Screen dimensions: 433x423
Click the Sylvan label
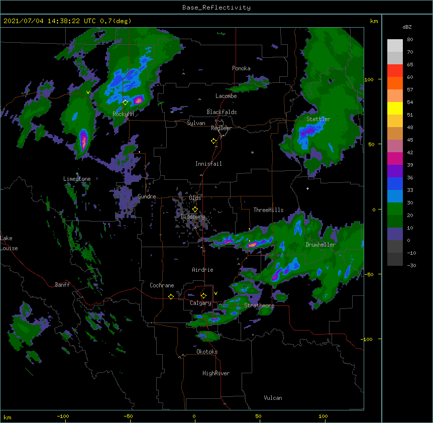196,124
